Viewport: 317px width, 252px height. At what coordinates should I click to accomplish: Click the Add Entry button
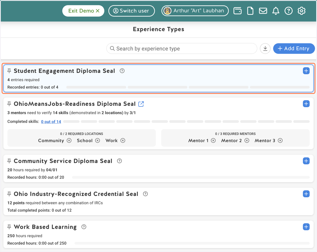294,49
